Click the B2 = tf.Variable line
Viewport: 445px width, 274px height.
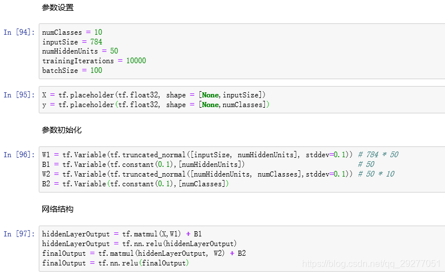pyautogui.click(x=136, y=184)
